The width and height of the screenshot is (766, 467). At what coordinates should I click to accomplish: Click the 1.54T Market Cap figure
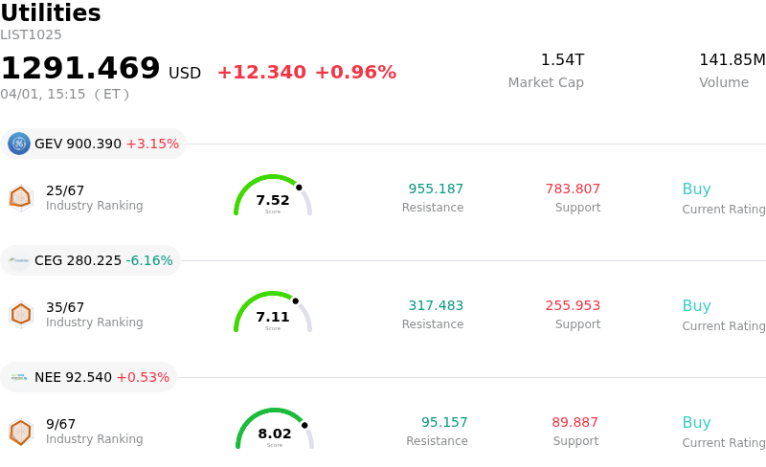(562, 60)
